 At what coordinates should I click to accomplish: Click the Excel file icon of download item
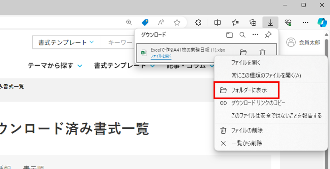[144, 53]
